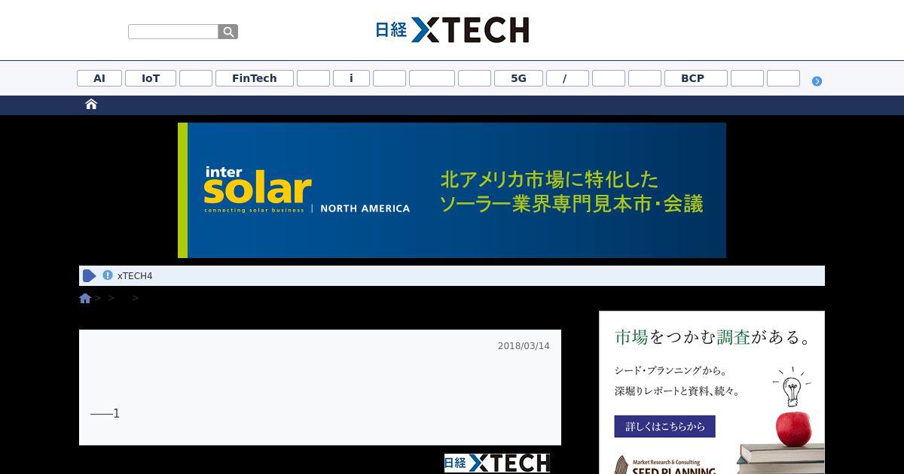Open the Nikkei xTECH header logo

tap(452, 30)
